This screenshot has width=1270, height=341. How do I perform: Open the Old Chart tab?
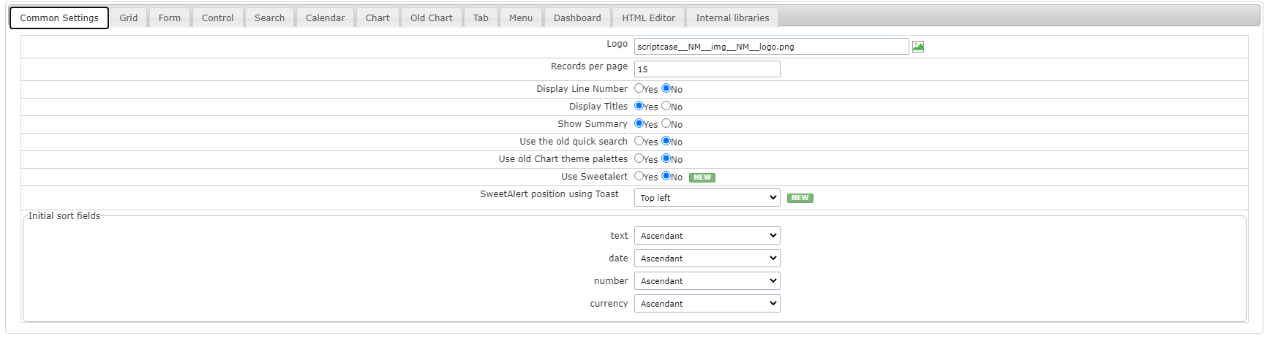(x=432, y=18)
